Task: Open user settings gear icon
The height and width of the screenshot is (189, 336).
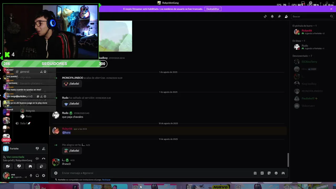Action: point(44,176)
